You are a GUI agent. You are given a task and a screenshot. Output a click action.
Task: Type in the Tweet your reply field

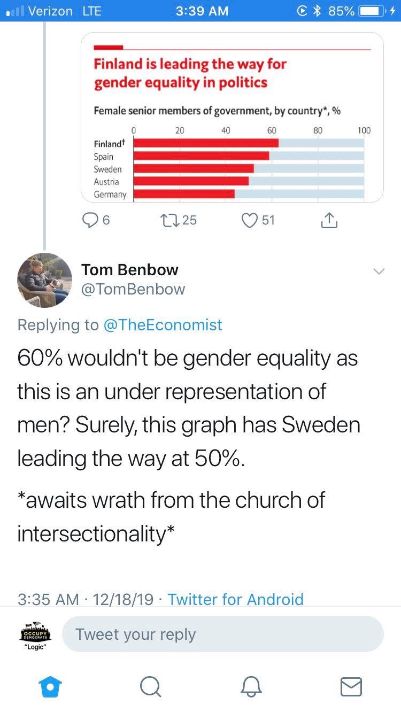pyautogui.click(x=222, y=634)
